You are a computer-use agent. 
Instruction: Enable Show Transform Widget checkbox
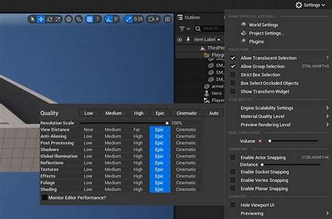pos(233,91)
